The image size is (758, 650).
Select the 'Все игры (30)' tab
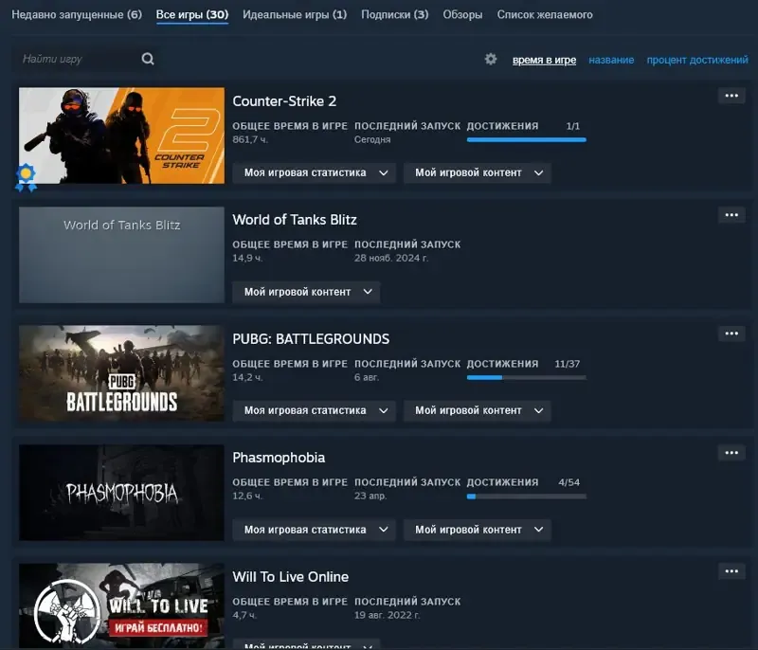point(192,14)
